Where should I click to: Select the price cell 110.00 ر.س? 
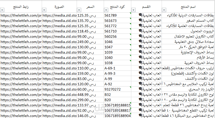coord(90,68)
